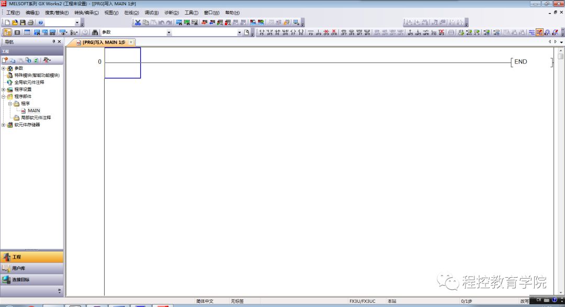Click the vertical scrollbar thumb of the ladder editor
This screenshot has height=307, width=565.
(x=560, y=56)
